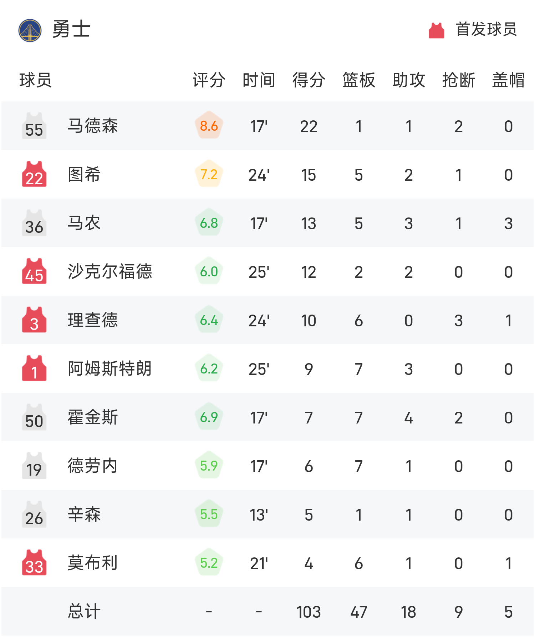
Task: Click the 8.6 rating badge
Action: pos(209,126)
